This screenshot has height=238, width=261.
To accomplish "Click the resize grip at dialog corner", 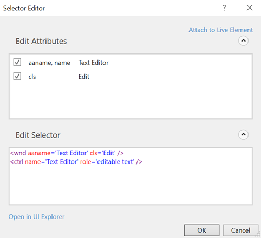I will point(258,235).
